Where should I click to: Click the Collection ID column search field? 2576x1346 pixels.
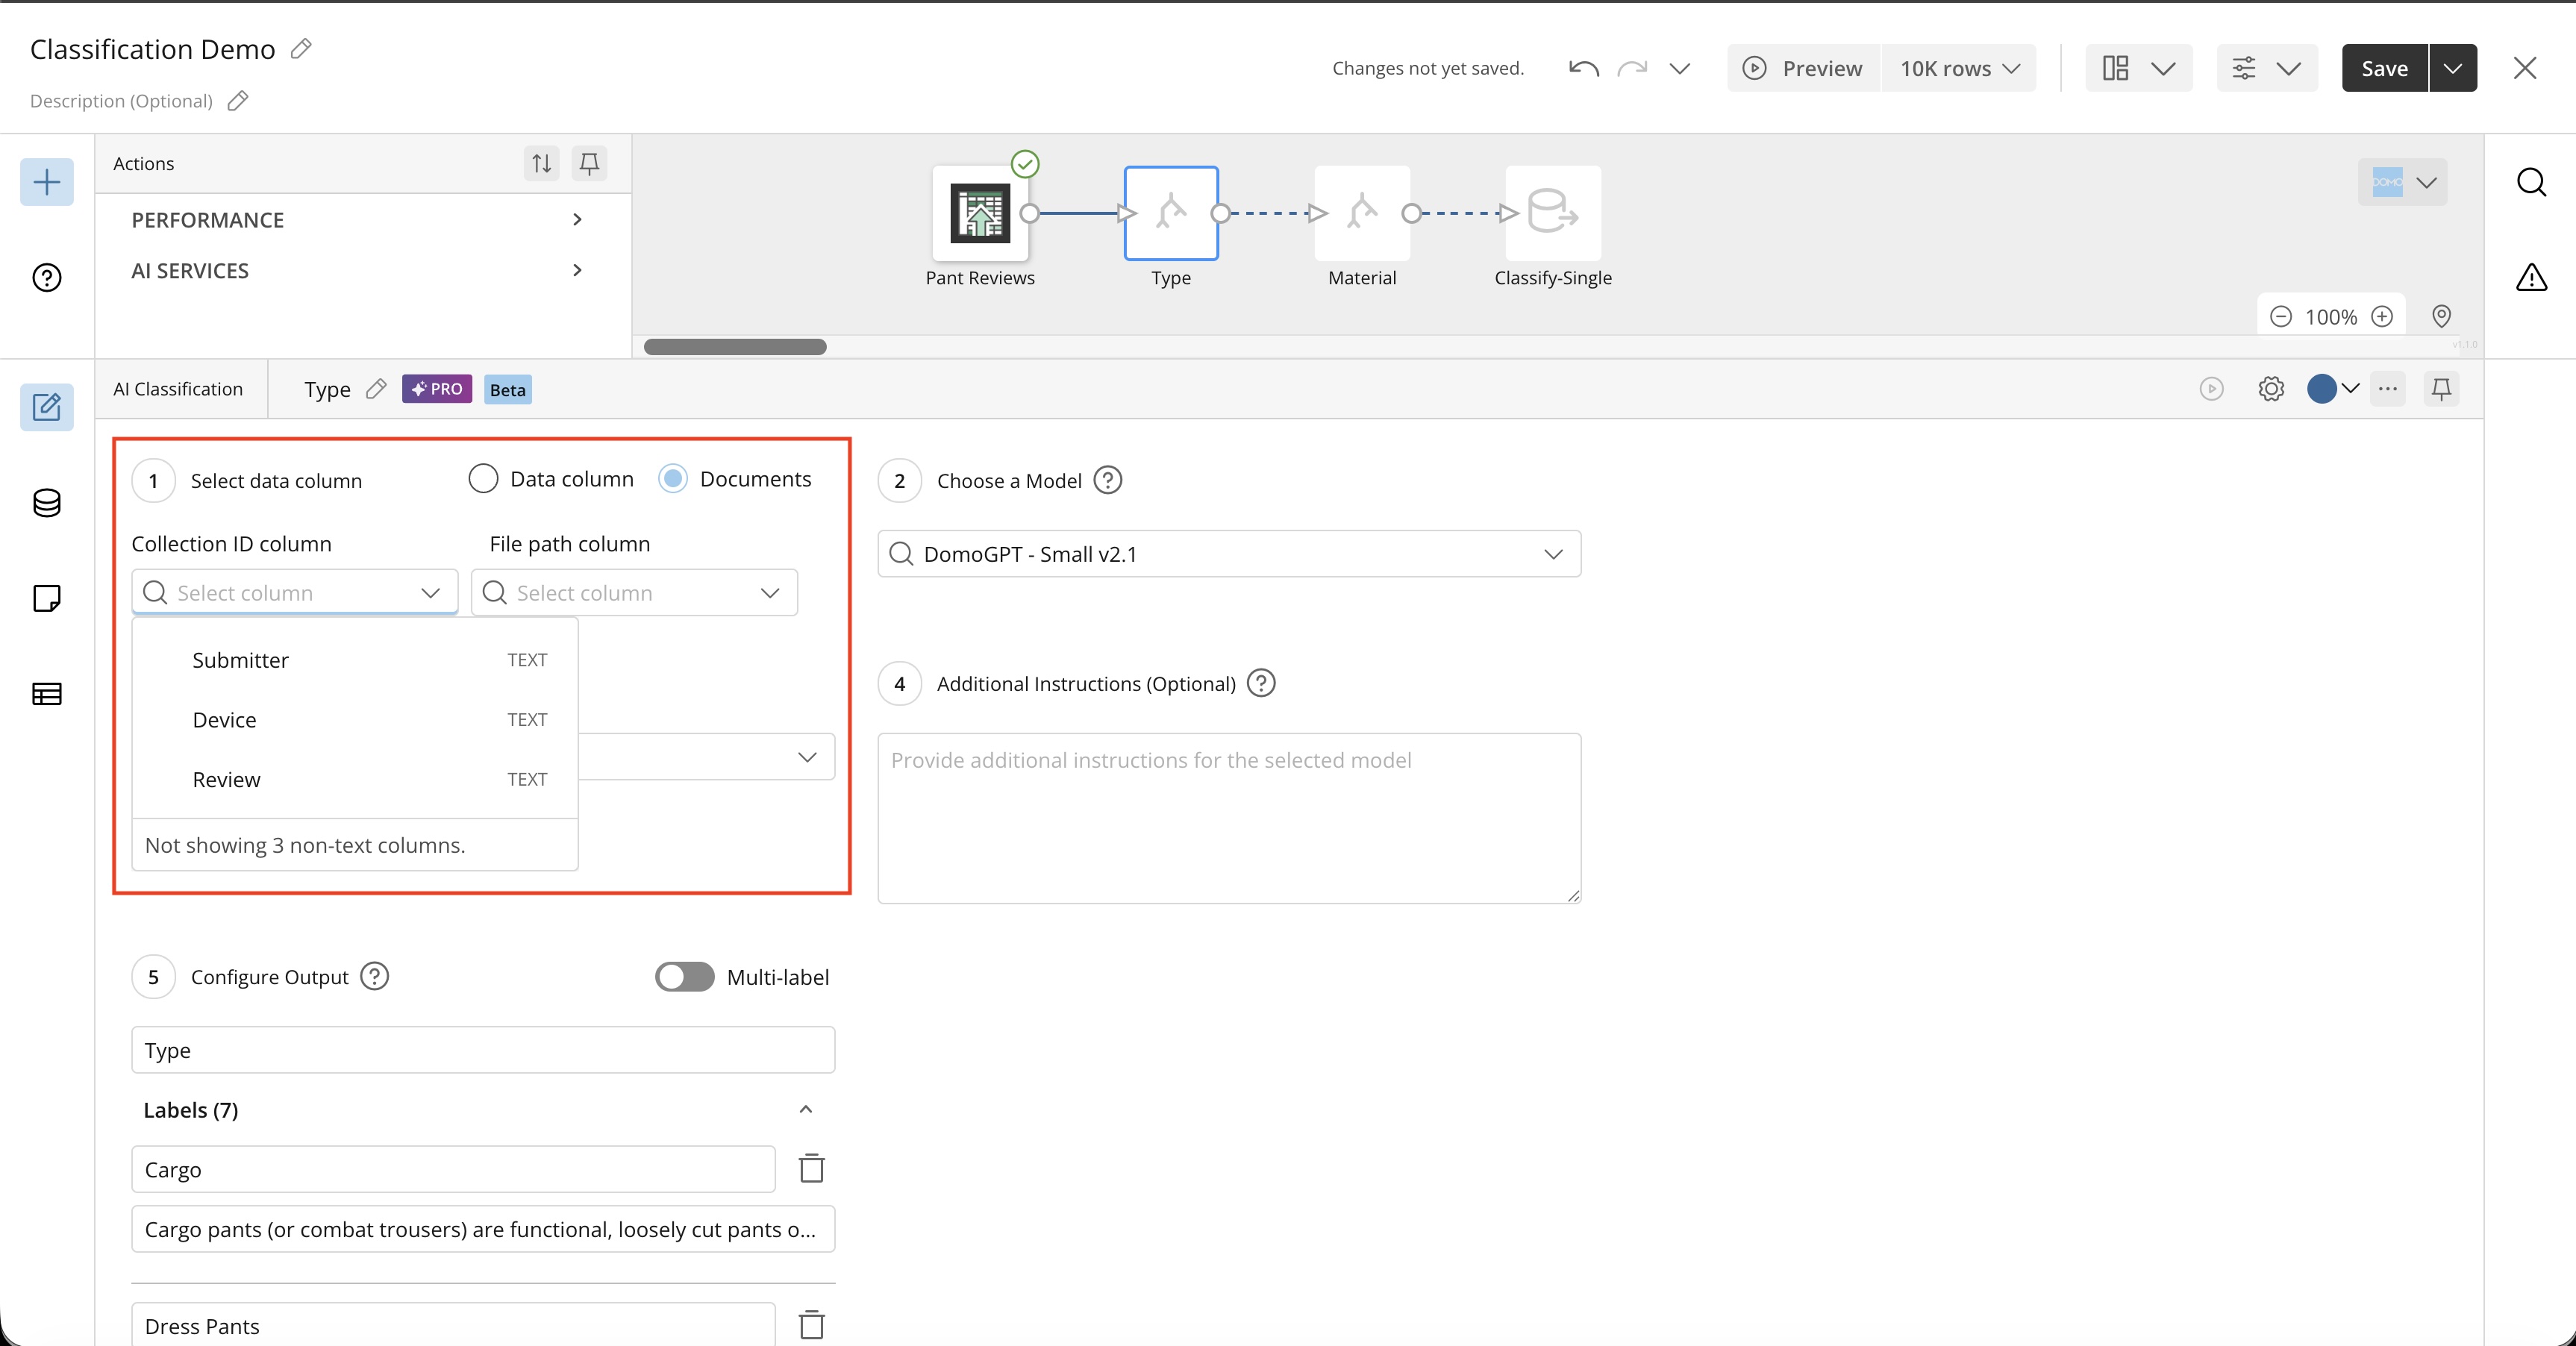(x=295, y=593)
